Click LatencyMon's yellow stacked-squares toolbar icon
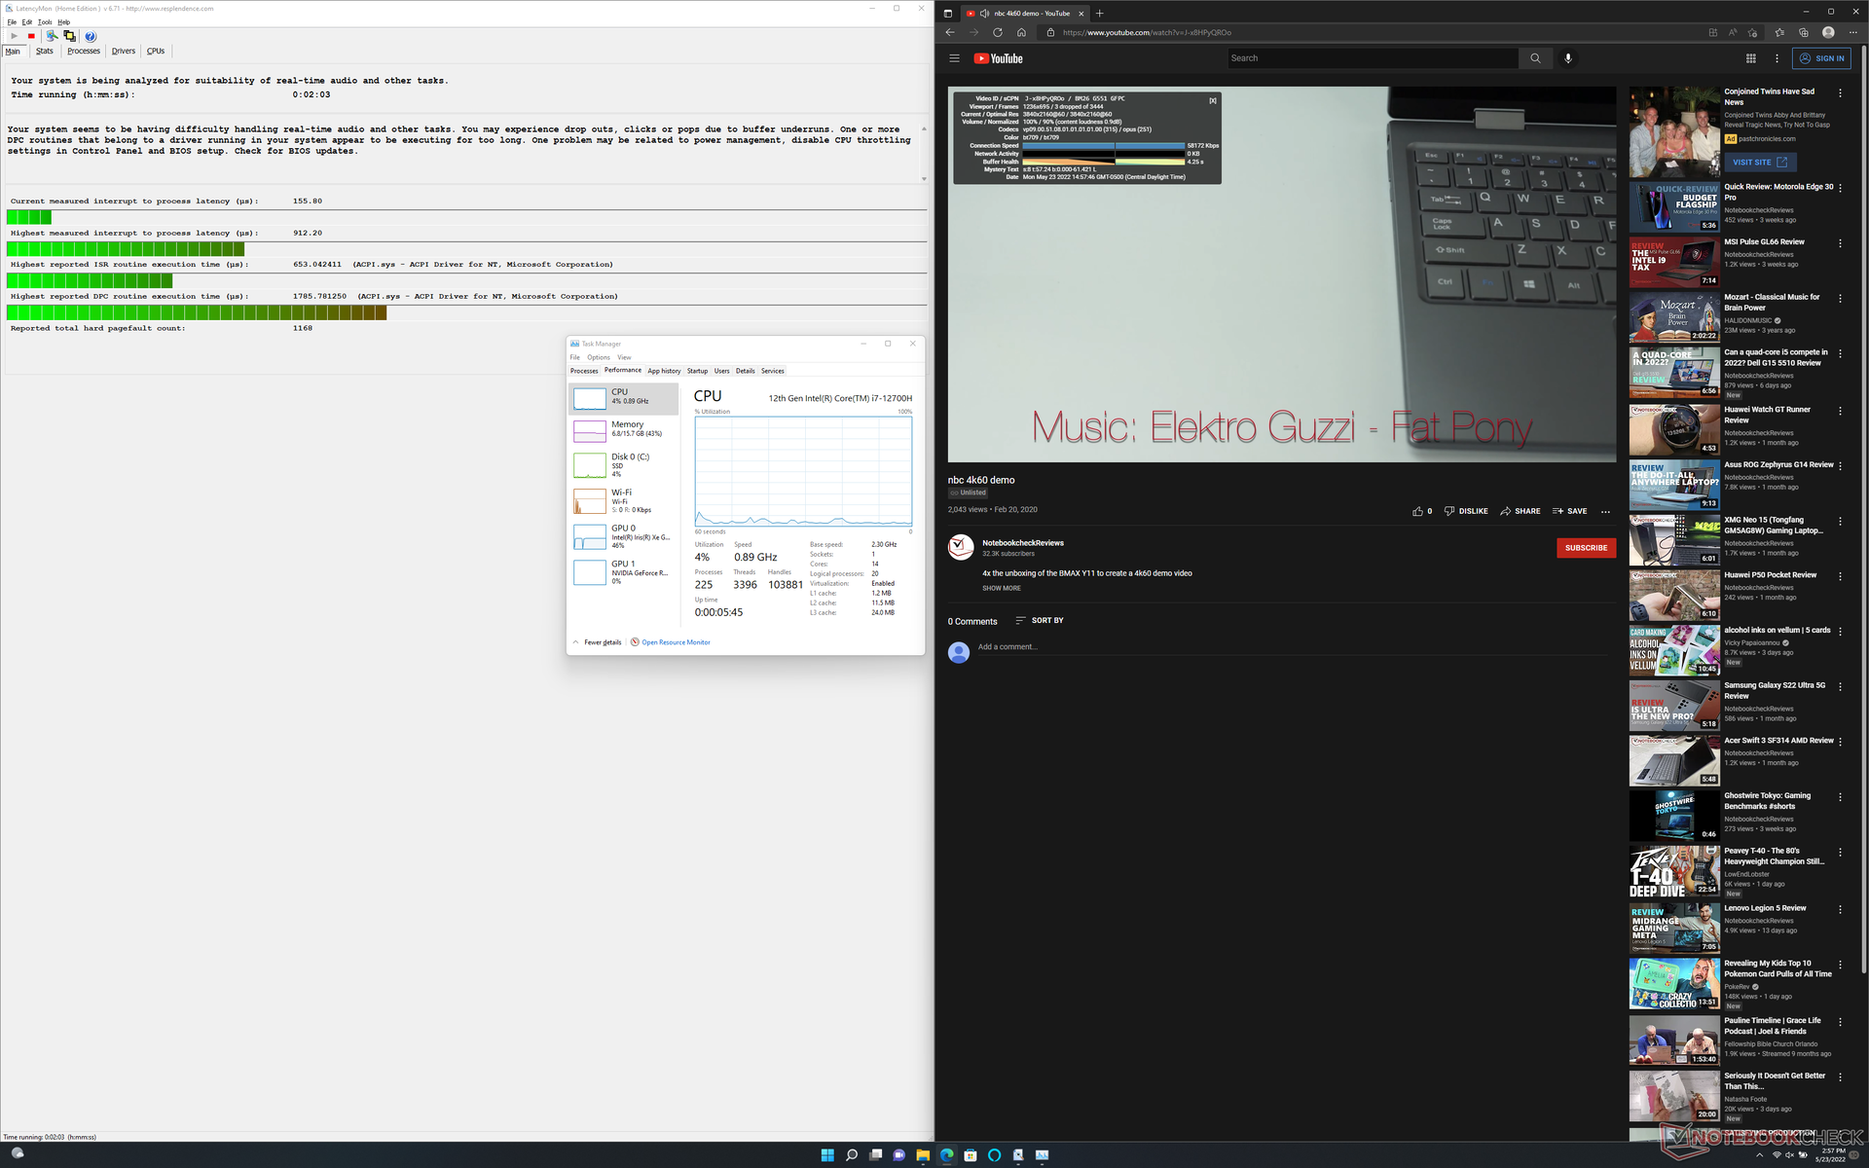The image size is (1869, 1168). 69,36
